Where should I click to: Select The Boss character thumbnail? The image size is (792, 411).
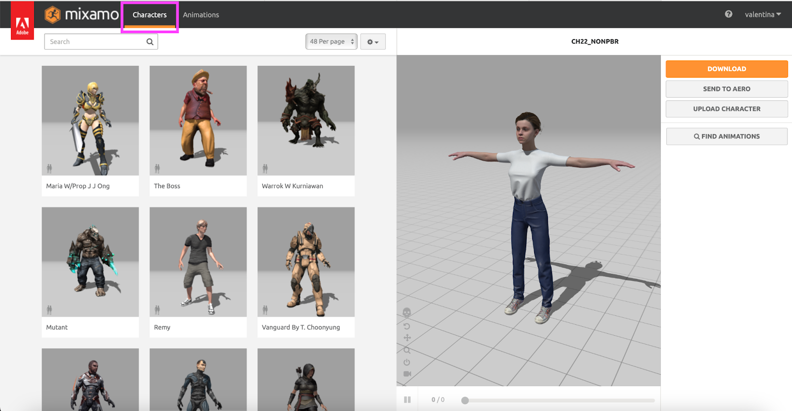click(198, 120)
